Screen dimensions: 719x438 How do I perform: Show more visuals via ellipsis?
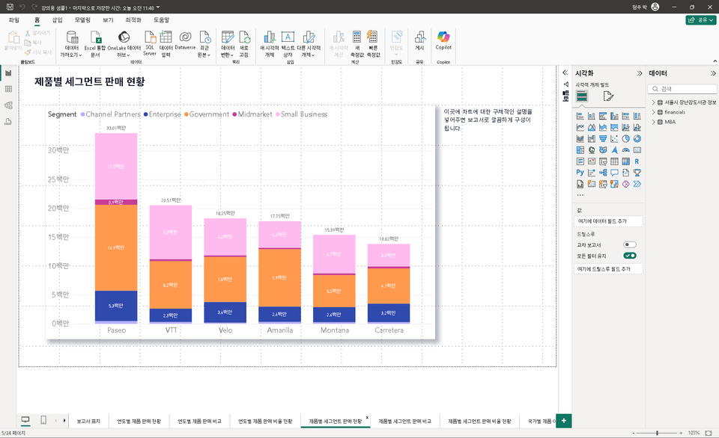pos(580,195)
